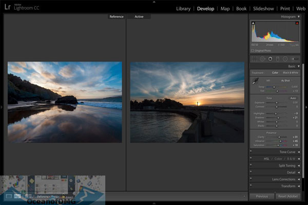Viewport: 308px width, 205px height.
Task: Click the Previous button
Action: (x=262, y=196)
